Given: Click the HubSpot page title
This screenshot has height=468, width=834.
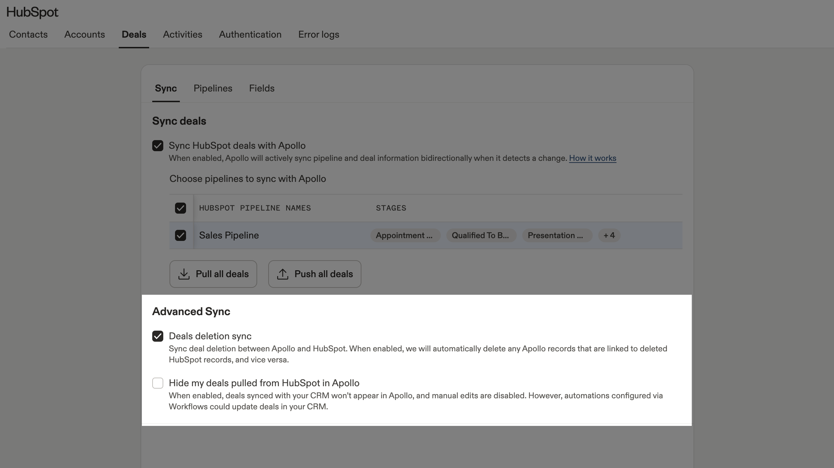Looking at the screenshot, I should point(32,12).
